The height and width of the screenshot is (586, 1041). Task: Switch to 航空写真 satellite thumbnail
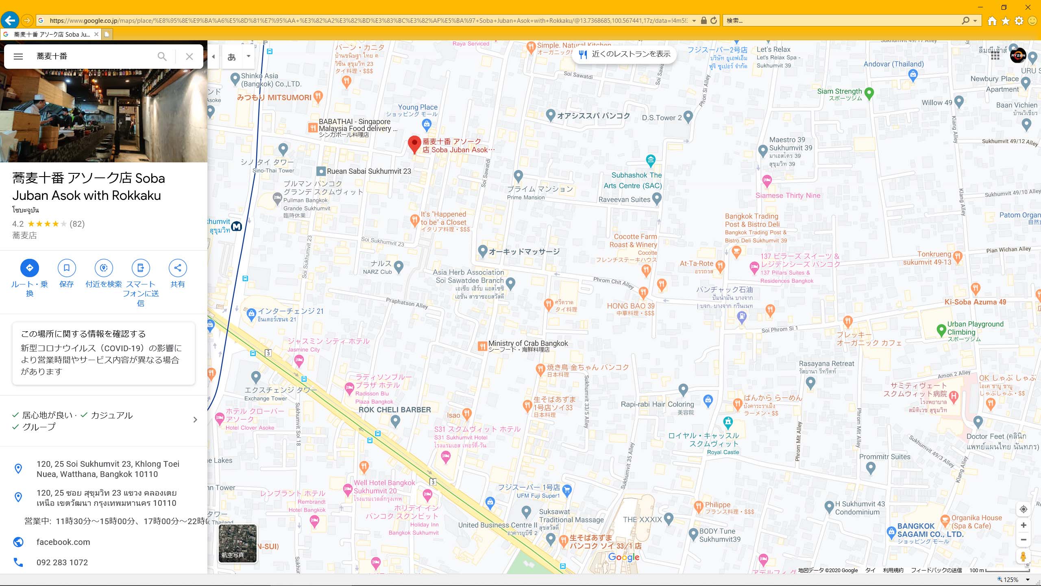click(x=237, y=543)
